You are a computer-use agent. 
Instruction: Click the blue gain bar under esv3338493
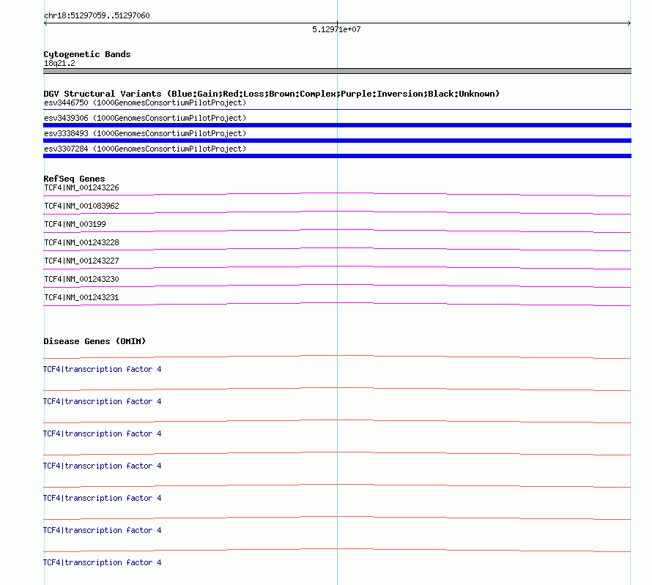(337, 141)
